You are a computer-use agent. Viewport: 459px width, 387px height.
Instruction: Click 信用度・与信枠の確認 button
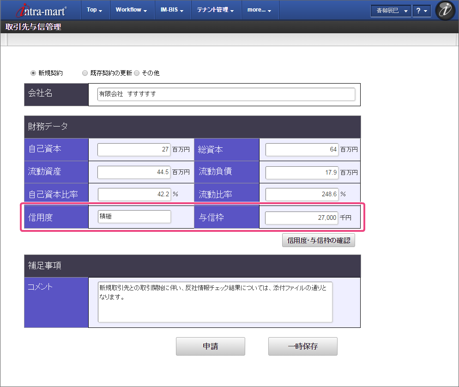coord(318,240)
